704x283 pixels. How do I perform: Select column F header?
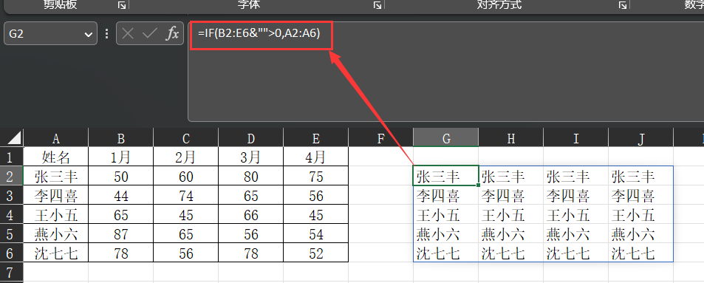point(380,138)
